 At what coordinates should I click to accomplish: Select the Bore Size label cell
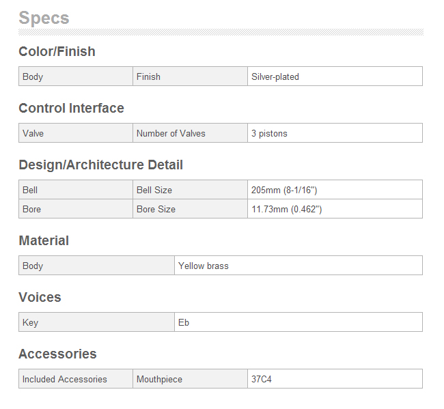pos(190,209)
